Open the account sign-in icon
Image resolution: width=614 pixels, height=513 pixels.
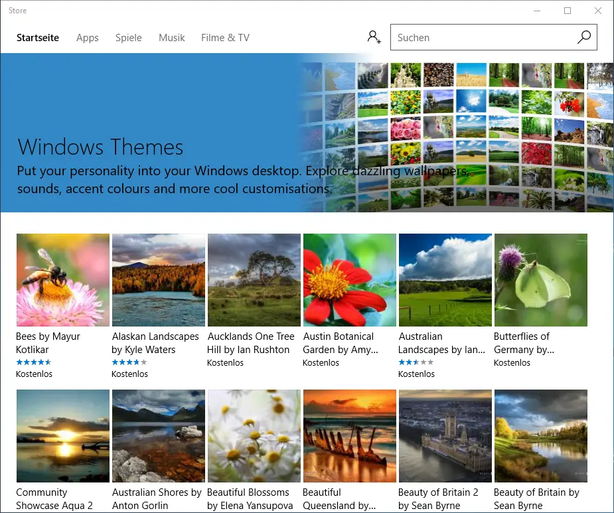click(374, 37)
